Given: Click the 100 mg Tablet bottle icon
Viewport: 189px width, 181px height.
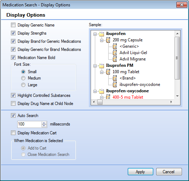Looking at the screenshot, I should coord(108,72).
